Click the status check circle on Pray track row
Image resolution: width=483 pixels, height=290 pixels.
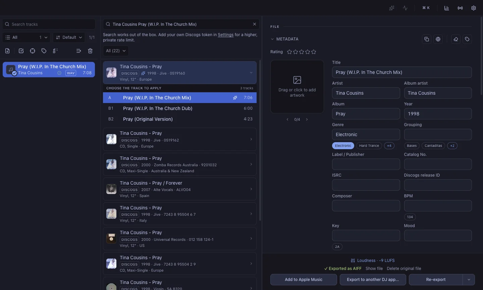(x=59, y=73)
